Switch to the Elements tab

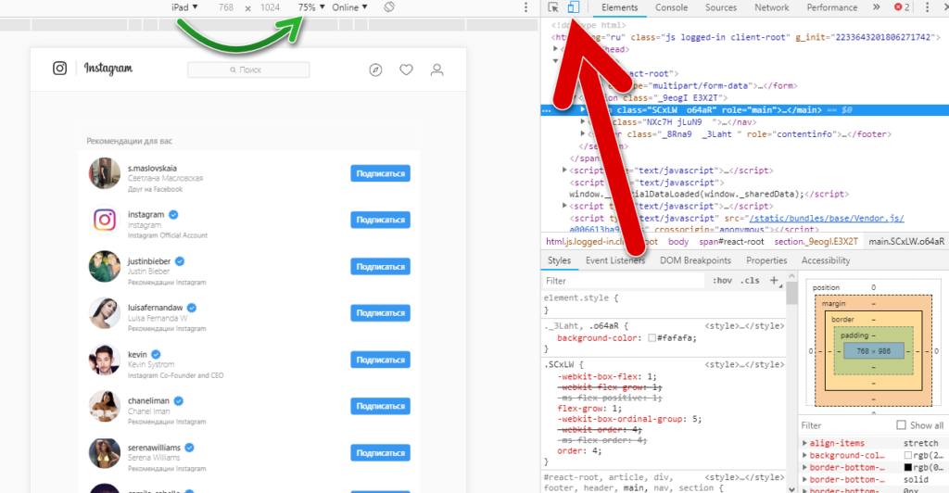click(x=619, y=7)
